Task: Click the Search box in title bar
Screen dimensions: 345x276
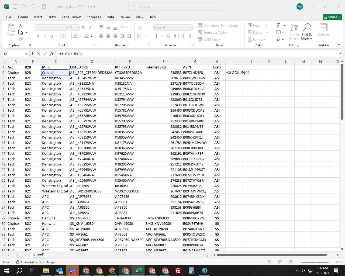Action: pyautogui.click(x=175, y=6)
